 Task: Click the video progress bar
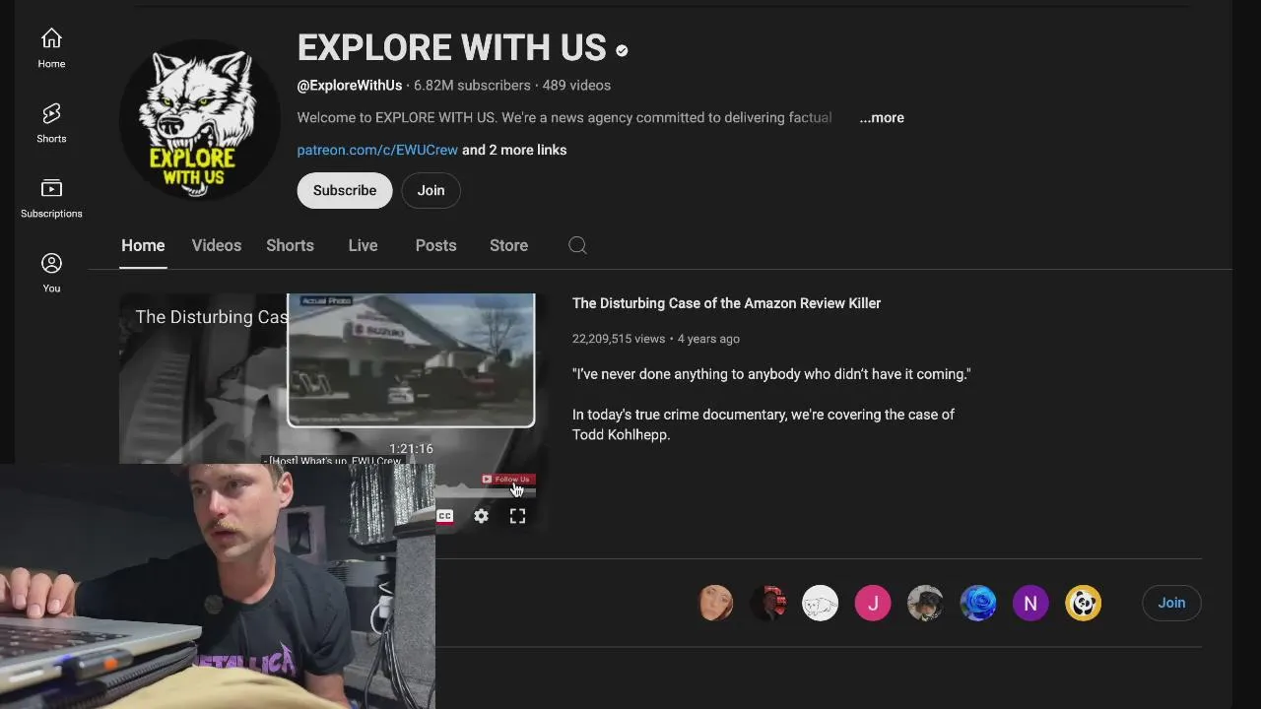[x=488, y=491]
